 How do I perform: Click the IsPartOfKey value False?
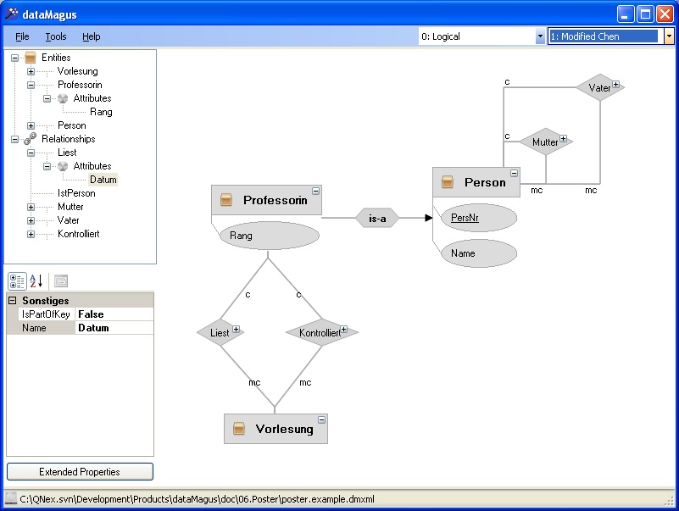coord(114,314)
